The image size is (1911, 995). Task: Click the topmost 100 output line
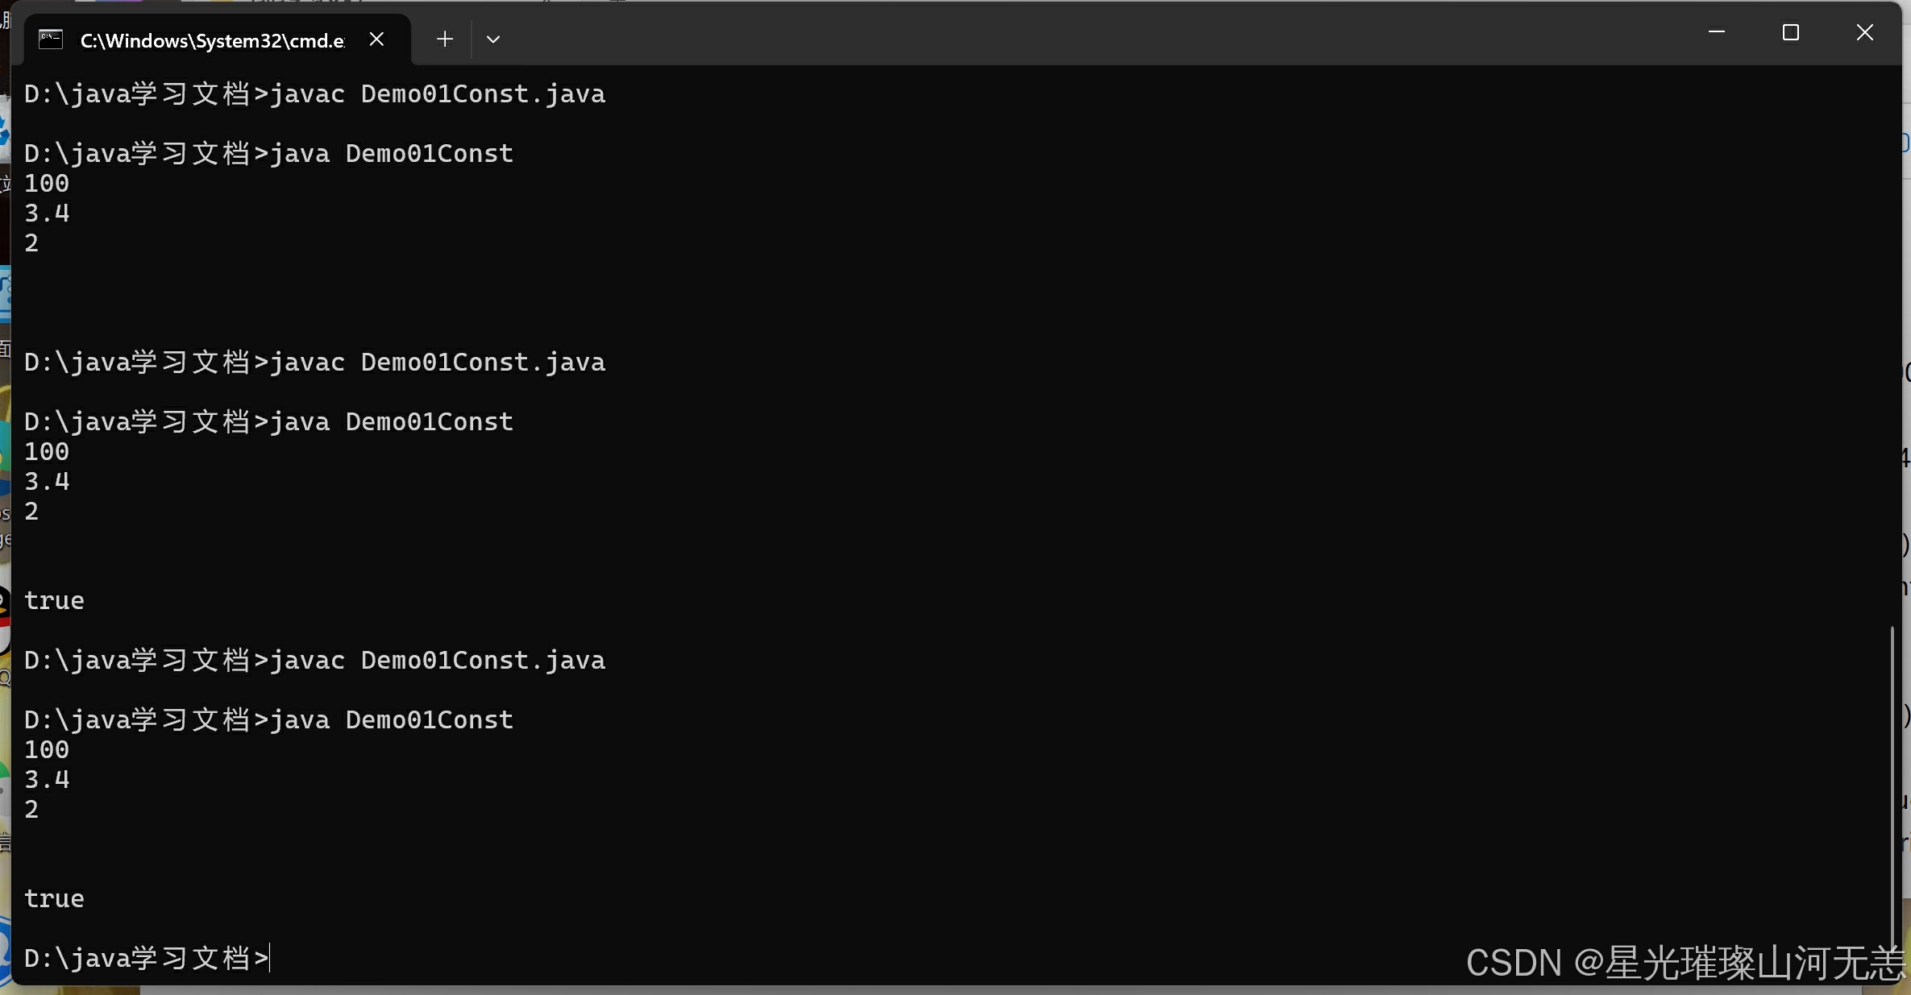coord(47,184)
